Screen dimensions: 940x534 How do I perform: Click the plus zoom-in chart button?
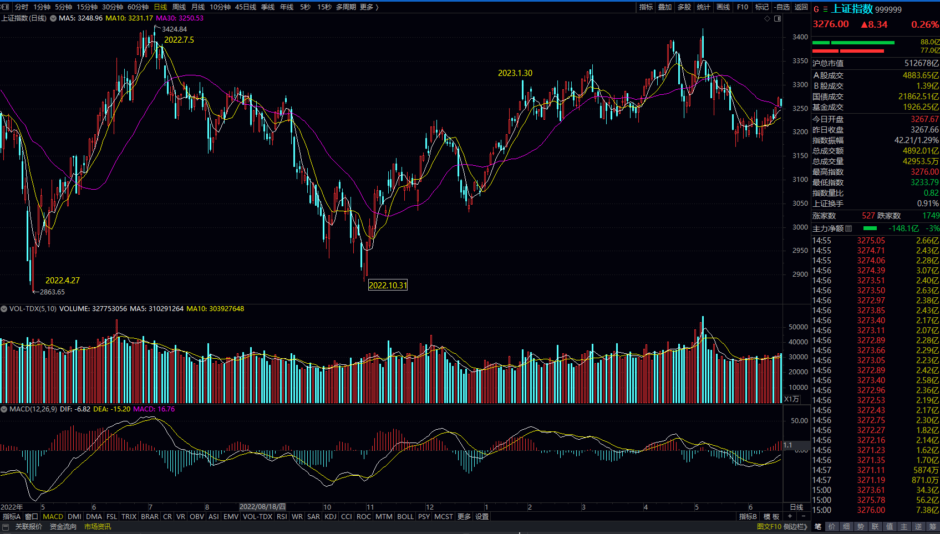tap(790, 516)
